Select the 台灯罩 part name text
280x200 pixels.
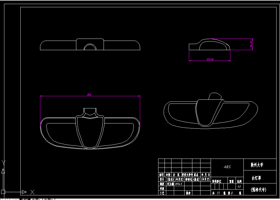(256, 178)
